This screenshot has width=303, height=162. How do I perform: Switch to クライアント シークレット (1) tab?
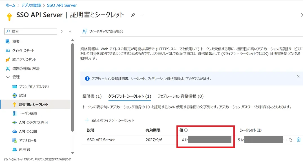click(130, 96)
